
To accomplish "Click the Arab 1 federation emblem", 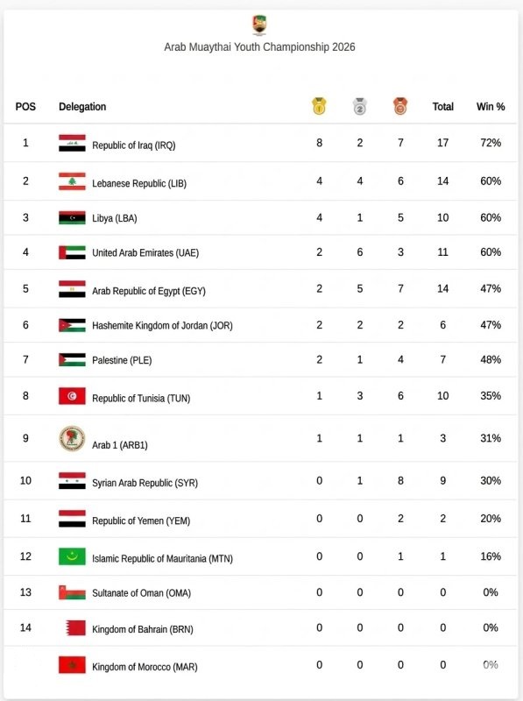I will click(72, 438).
